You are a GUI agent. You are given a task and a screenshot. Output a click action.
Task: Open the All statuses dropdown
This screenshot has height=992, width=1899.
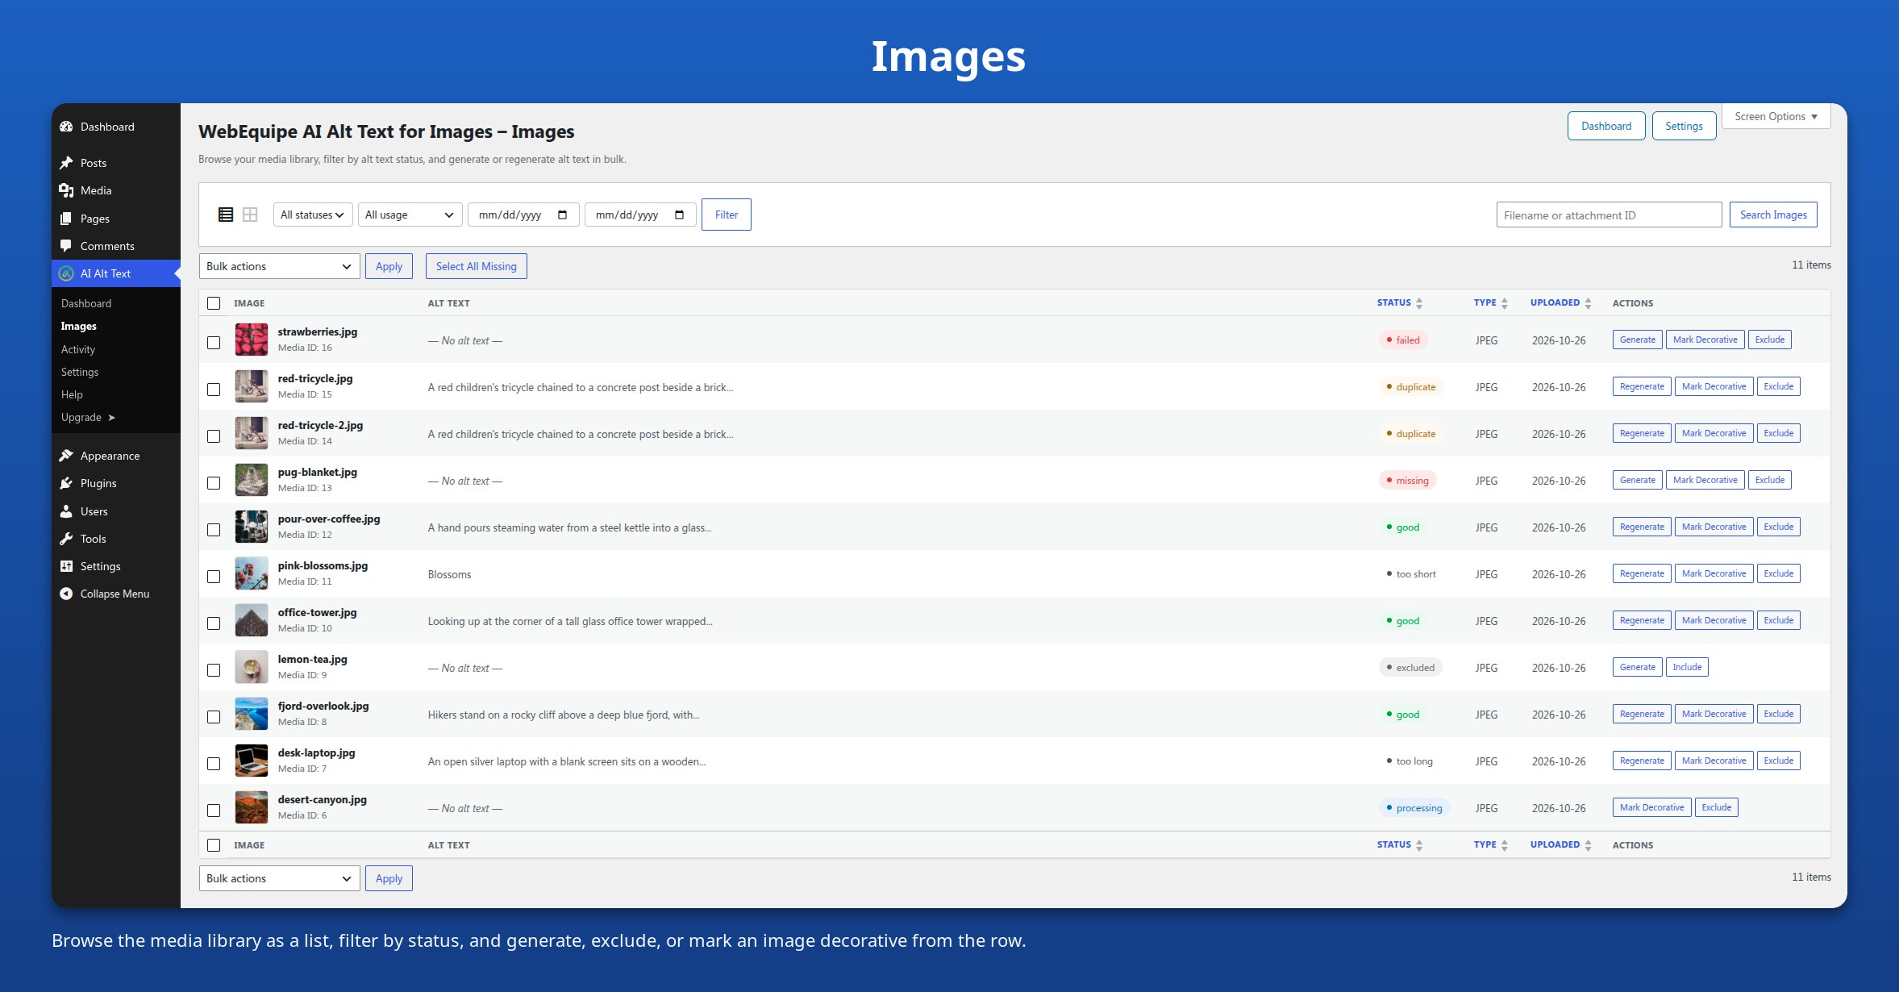click(x=313, y=215)
